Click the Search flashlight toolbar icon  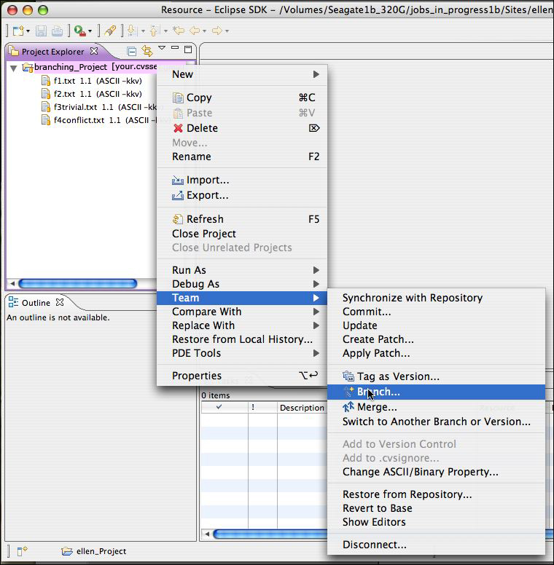109,31
